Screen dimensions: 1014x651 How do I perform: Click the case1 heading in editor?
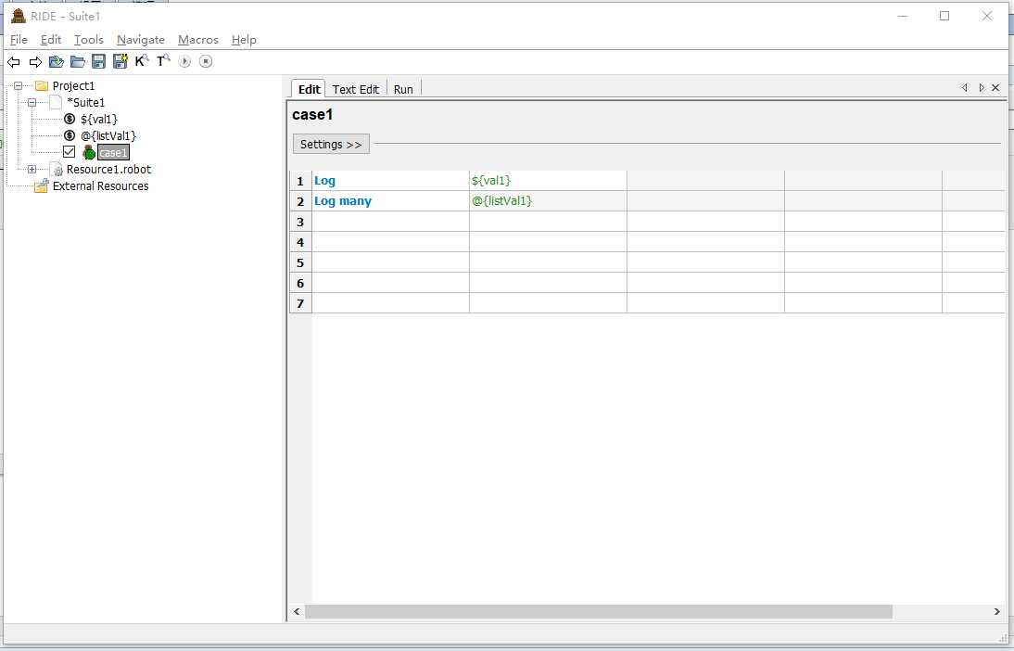[312, 115]
